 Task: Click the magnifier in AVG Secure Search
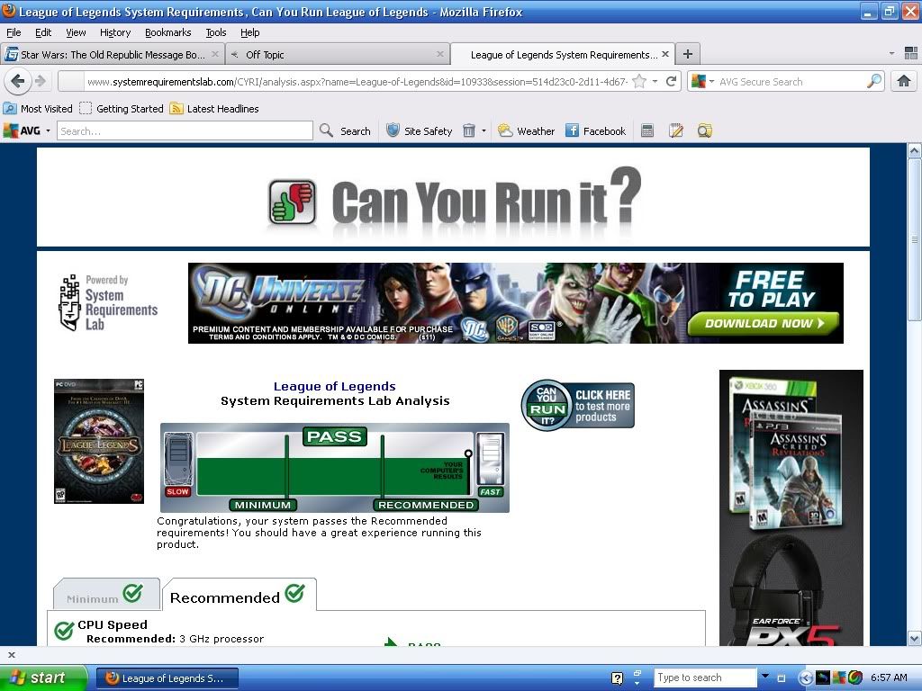pyautogui.click(x=873, y=82)
